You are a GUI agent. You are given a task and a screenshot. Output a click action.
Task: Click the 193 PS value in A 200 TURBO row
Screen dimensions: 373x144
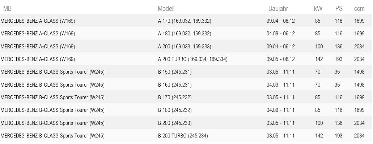point(339,59)
